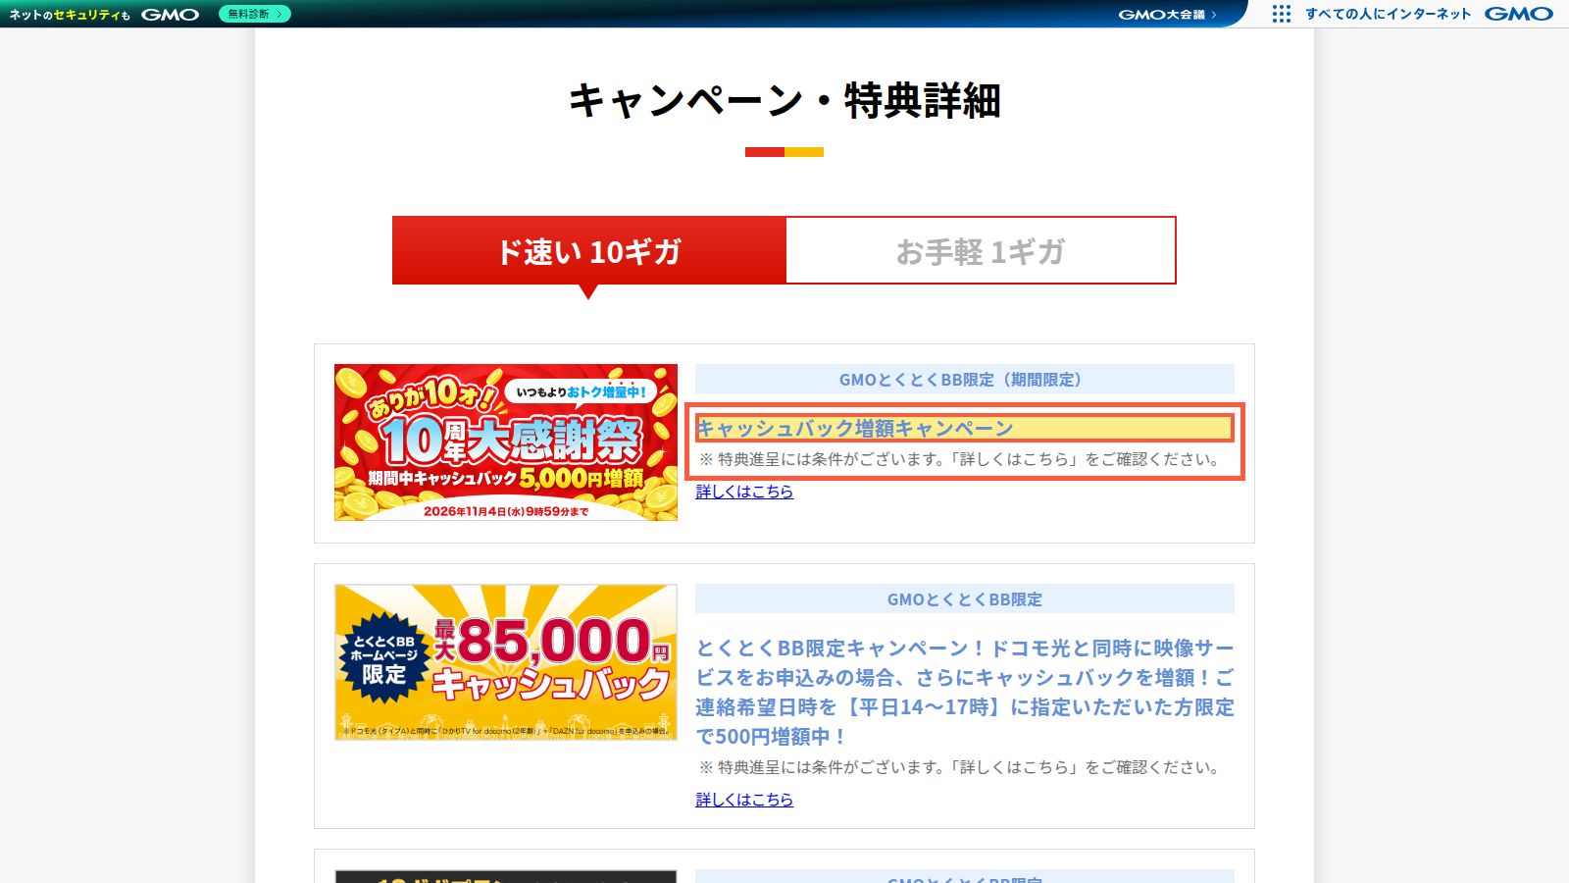Open 詳しくはこちら under とくとくBB限定 campaign

coord(744,800)
